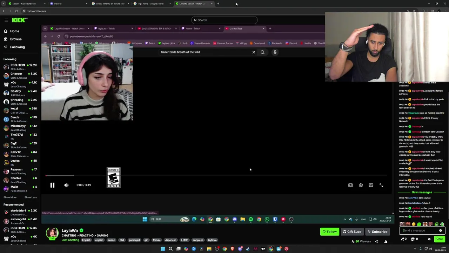Open Bandz channel avatar
This screenshot has height=253, width=449.
pos(6,119)
